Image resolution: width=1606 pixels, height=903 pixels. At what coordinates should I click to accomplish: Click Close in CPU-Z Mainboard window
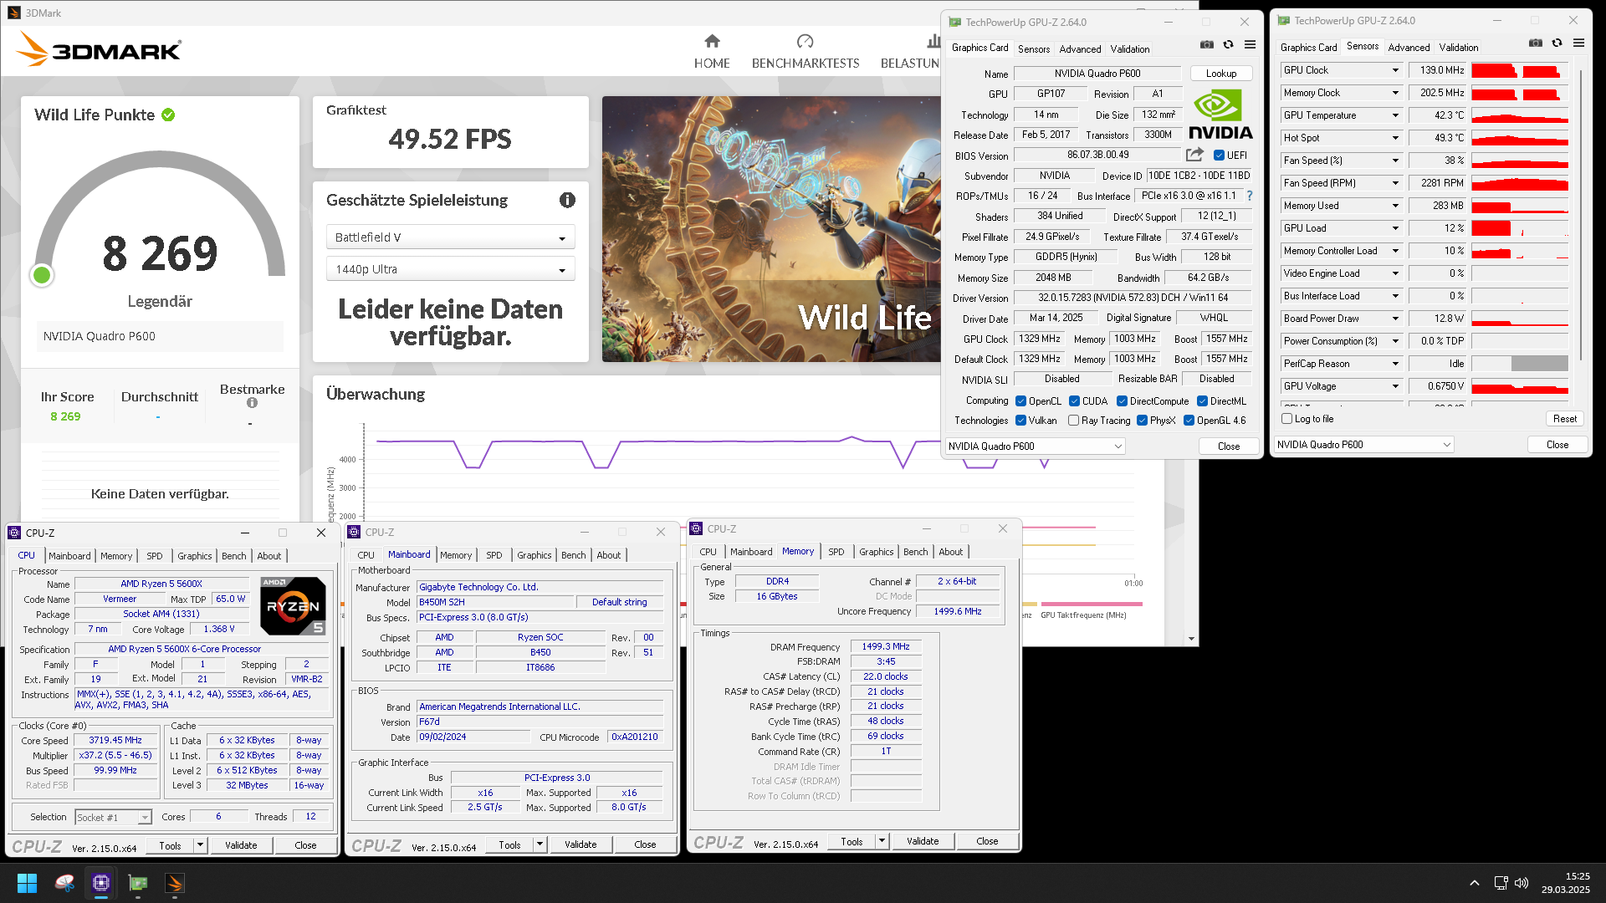pos(645,844)
